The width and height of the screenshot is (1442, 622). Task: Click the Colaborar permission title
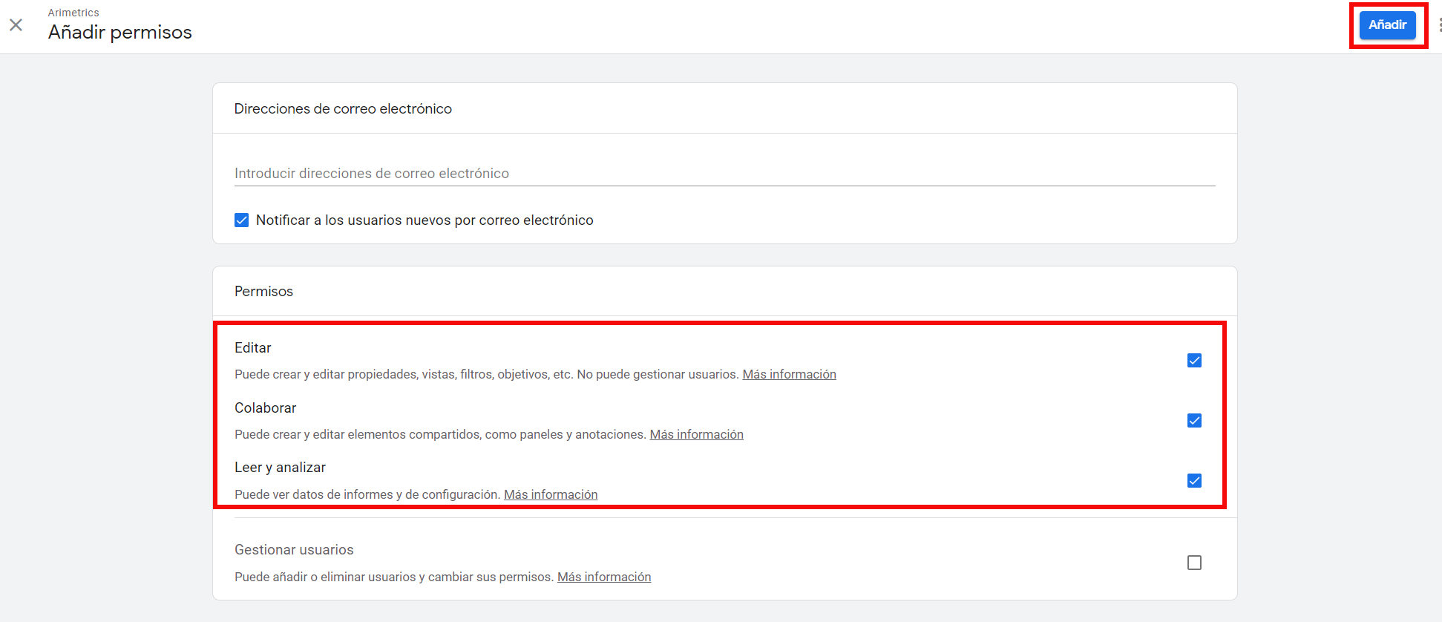point(265,407)
